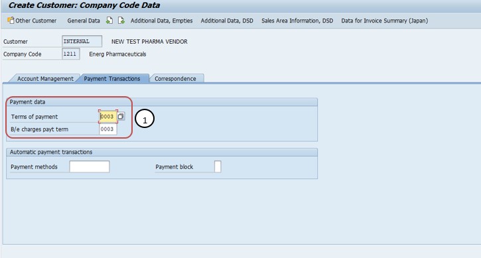Viewport: 481px width, 258px height.
Task: Click the Payment methods label
Action: tap(34, 167)
